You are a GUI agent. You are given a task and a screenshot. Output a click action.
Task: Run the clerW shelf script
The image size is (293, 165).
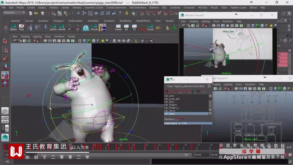point(62,27)
